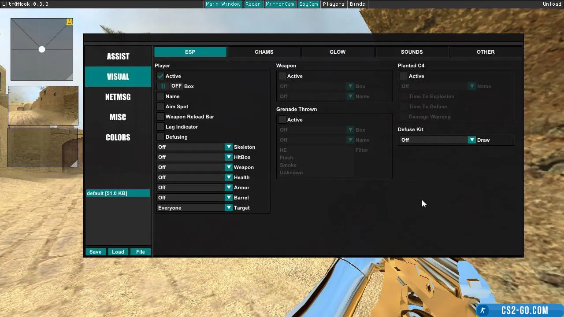Switch to the CHAMS tab

[264, 52]
